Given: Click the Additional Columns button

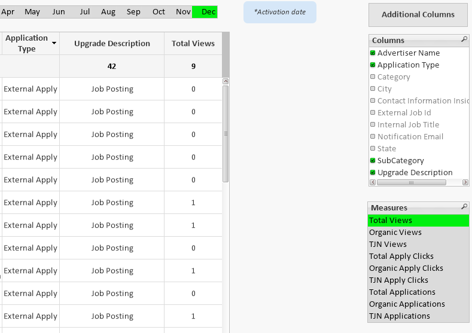Looking at the screenshot, I should click(x=418, y=15).
